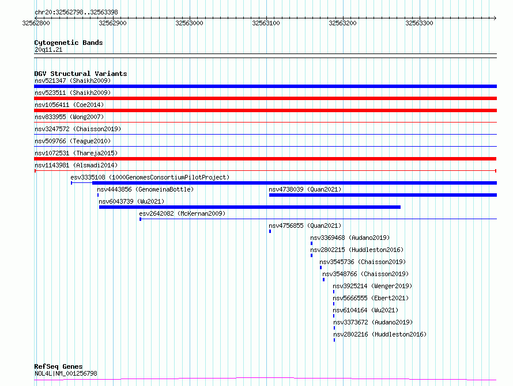Click the nsv4756855 (Quan2021) small marker
513x386 pixels.
pos(270,231)
